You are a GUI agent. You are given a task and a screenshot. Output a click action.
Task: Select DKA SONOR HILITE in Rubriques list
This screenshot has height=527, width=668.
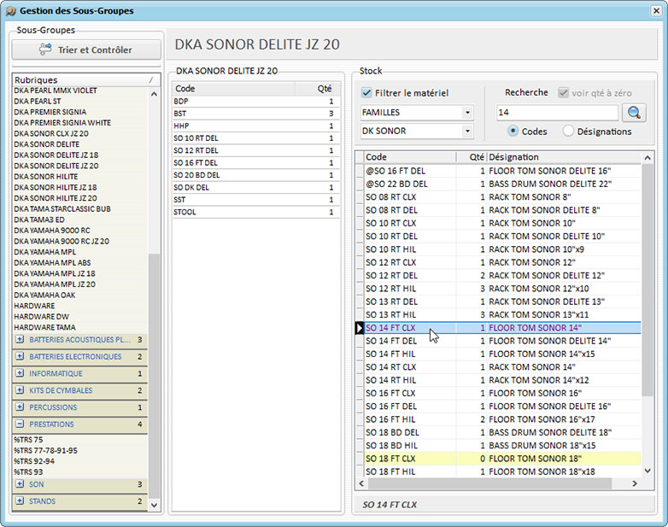pyautogui.click(x=46, y=177)
